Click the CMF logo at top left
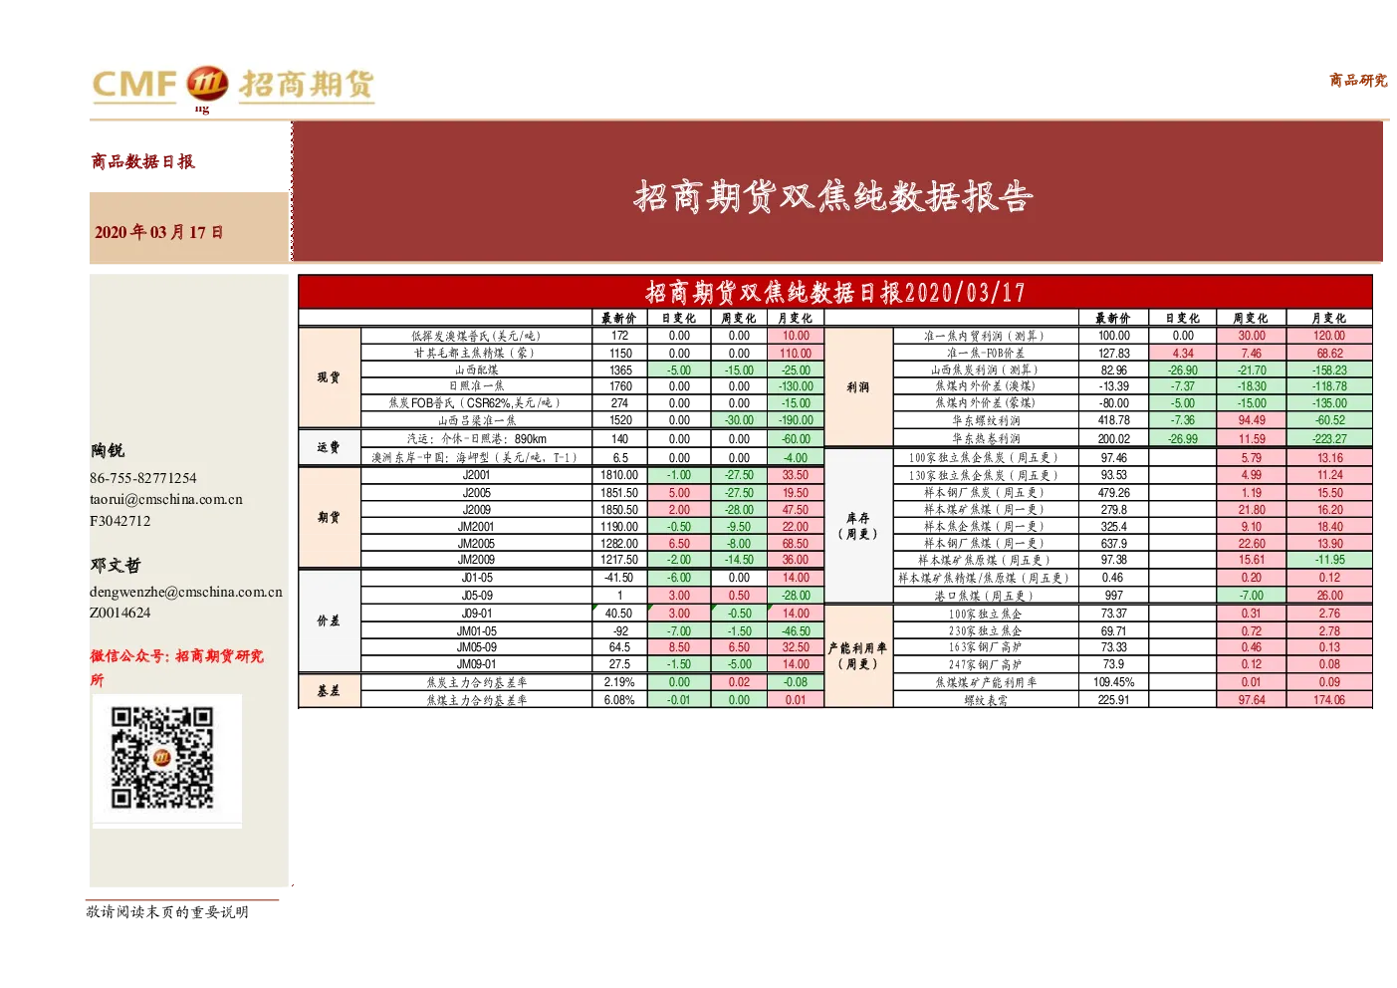This screenshot has height=988, width=1397. coord(233,86)
